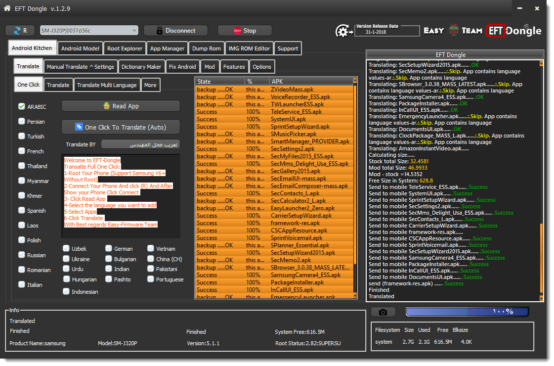Switch to Android Kitchen tab

(32, 48)
